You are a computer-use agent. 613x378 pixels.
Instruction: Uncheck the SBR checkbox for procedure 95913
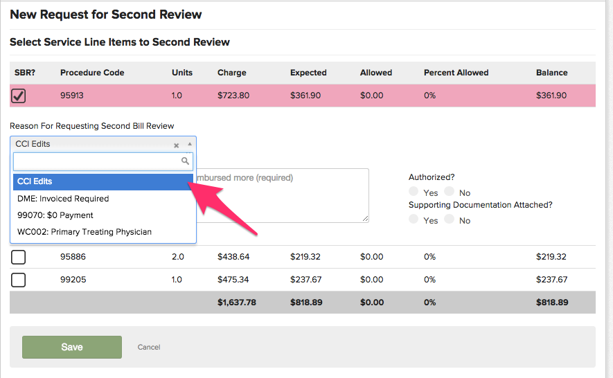coord(19,96)
